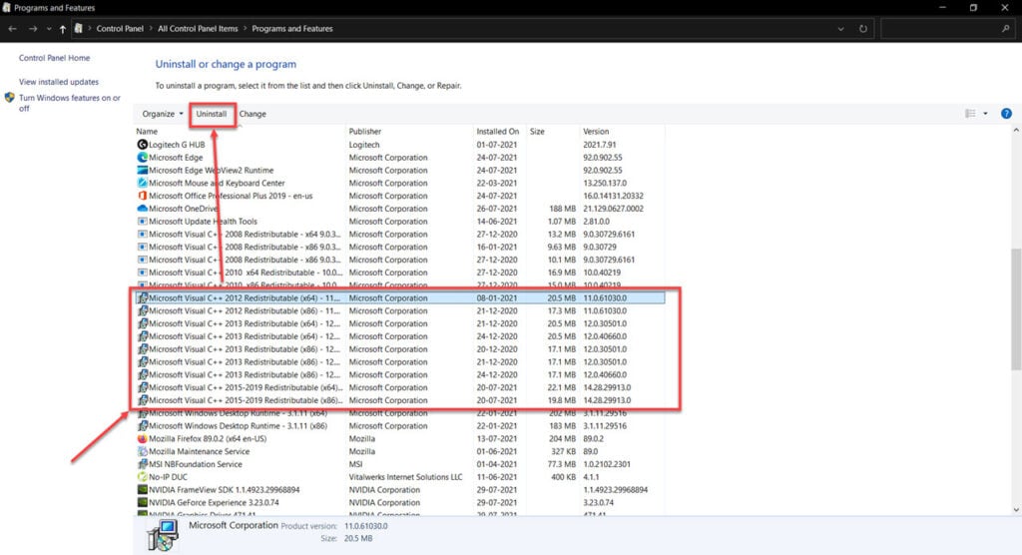Viewport: 1022px width, 555px height.
Task: Open the Organize dropdown menu
Action: [x=163, y=114]
